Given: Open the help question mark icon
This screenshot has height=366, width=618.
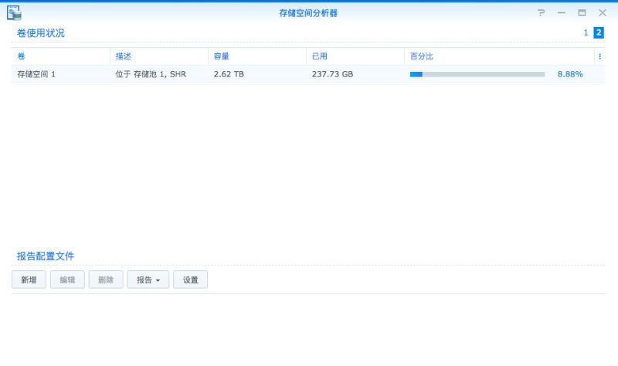Looking at the screenshot, I should (x=542, y=12).
